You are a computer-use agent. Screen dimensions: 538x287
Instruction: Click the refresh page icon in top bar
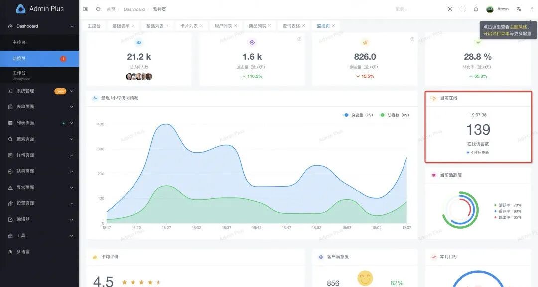click(97, 9)
